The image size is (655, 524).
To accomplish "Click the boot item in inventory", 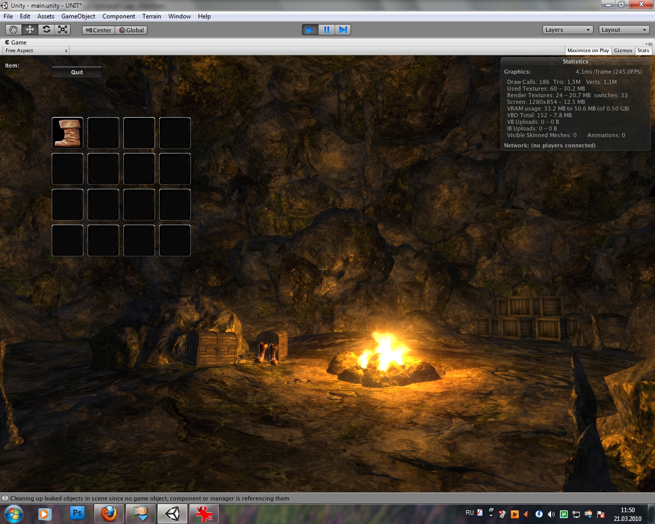I will point(68,133).
